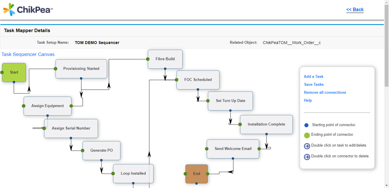Select the End node
Screen dimensions: 389x188
pos(196,174)
